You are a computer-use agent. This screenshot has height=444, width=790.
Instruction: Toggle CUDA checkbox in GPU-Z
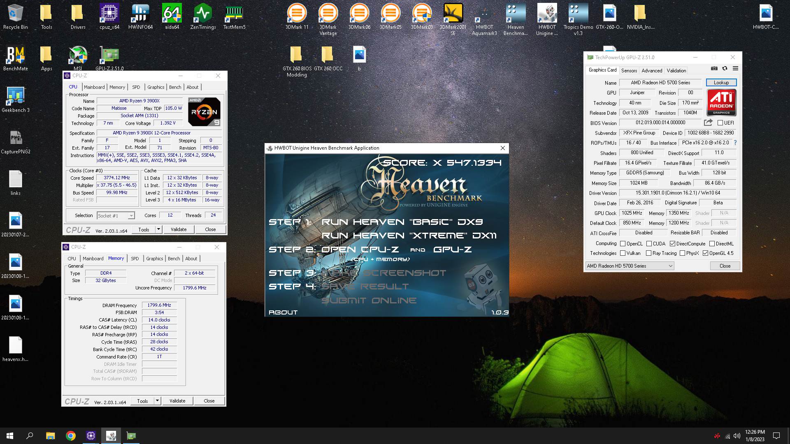coord(649,244)
